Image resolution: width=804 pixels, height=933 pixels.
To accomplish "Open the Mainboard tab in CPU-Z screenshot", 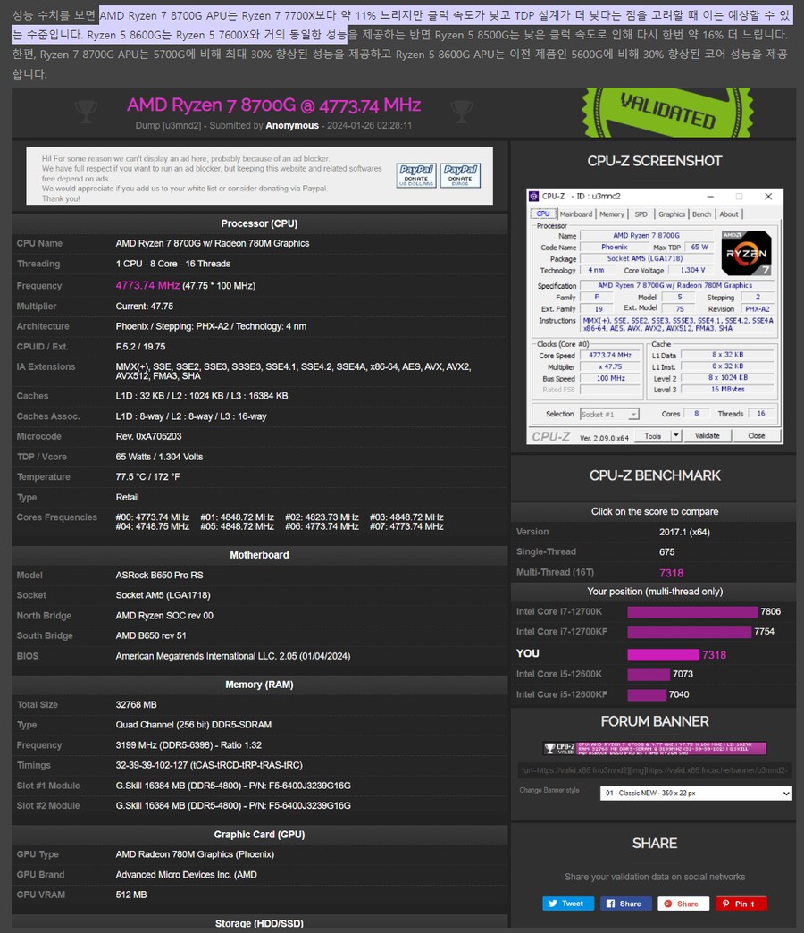I will point(575,214).
